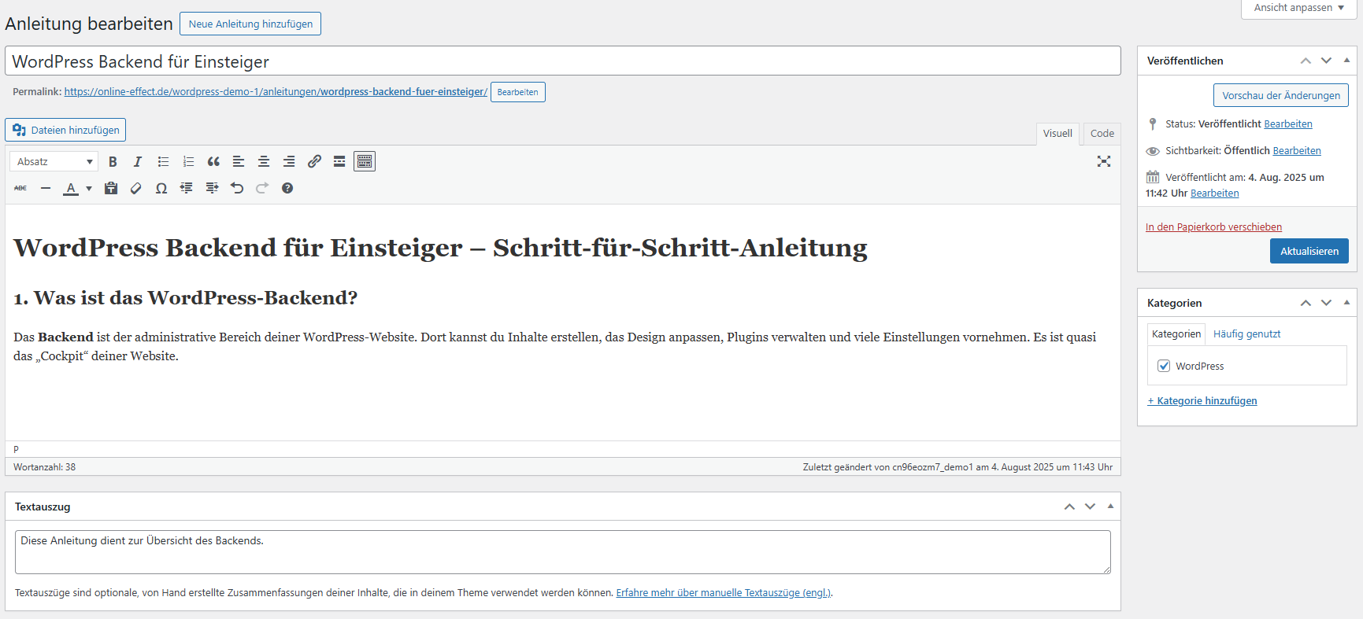Insert a bulleted list
1363x619 pixels.
[163, 161]
